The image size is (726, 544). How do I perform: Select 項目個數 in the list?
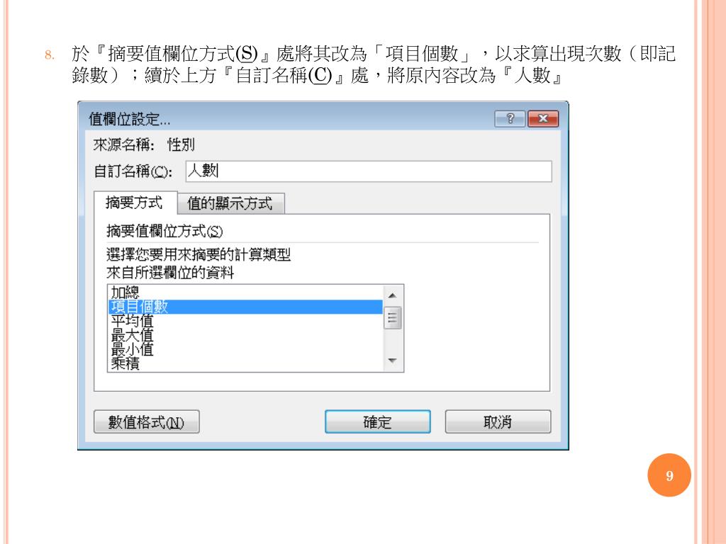pos(245,307)
